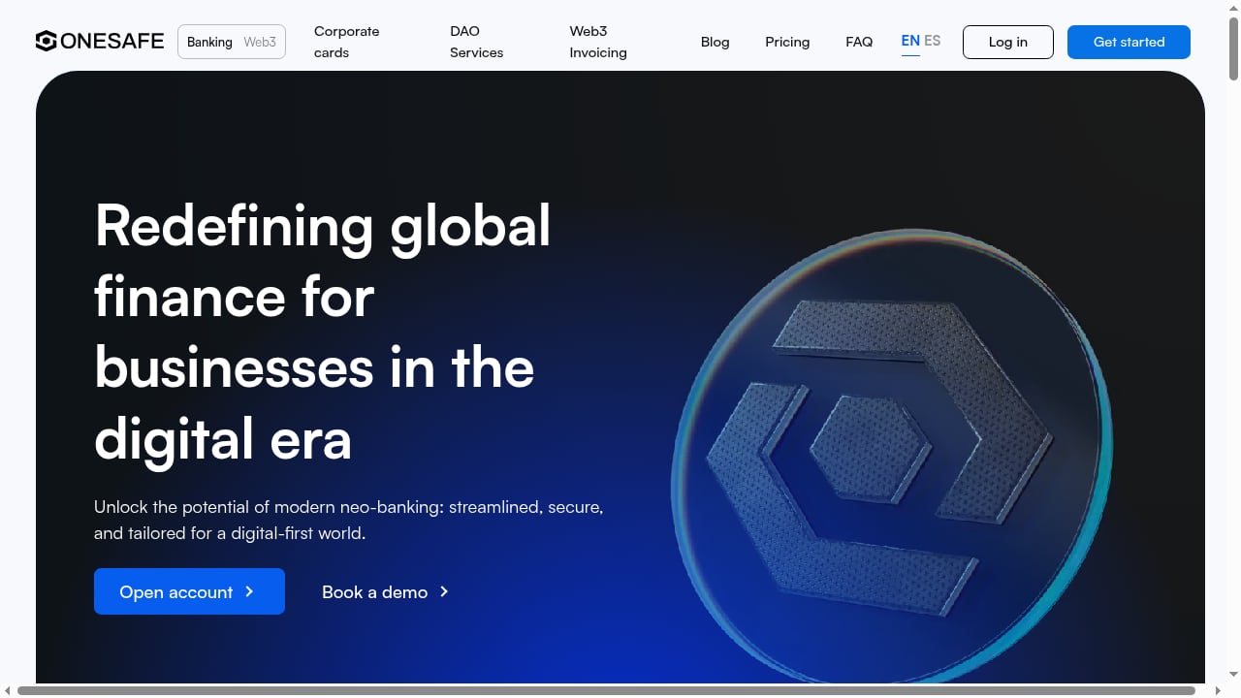Click the chevron in Open account button
Viewport: 1241px width, 698px height.
[249, 591]
